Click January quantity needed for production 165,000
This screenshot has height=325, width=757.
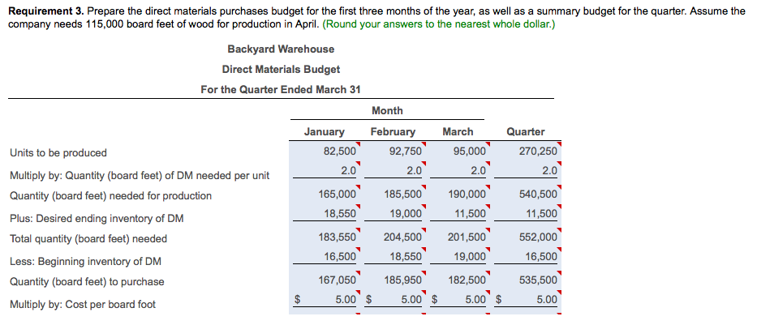pyautogui.click(x=338, y=195)
